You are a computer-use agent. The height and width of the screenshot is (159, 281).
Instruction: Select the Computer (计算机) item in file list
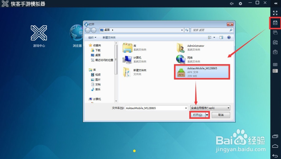[135, 60]
